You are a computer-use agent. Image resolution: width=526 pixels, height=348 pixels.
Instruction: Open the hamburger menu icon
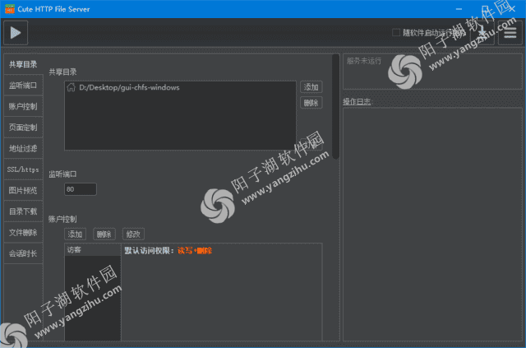tap(510, 33)
